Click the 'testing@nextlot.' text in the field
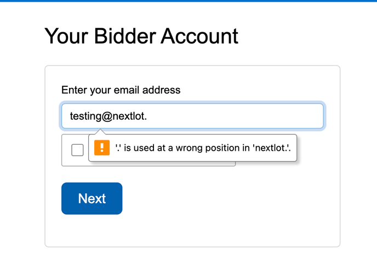Screen dimensions: 377x272 pyautogui.click(x=108, y=116)
